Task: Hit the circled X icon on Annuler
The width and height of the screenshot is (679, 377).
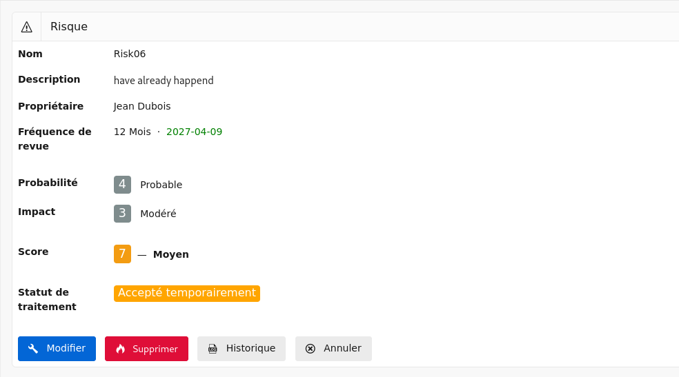Action: tap(311, 349)
